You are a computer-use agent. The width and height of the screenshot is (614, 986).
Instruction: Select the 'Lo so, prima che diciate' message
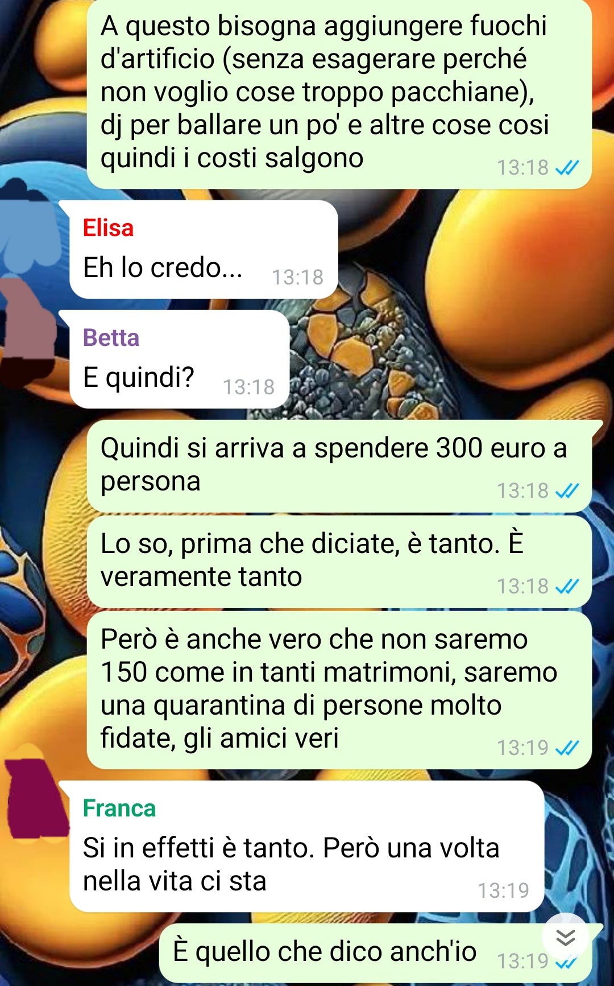(339, 562)
